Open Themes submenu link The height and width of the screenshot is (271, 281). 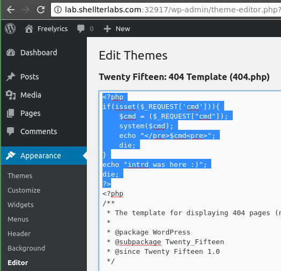20,176
